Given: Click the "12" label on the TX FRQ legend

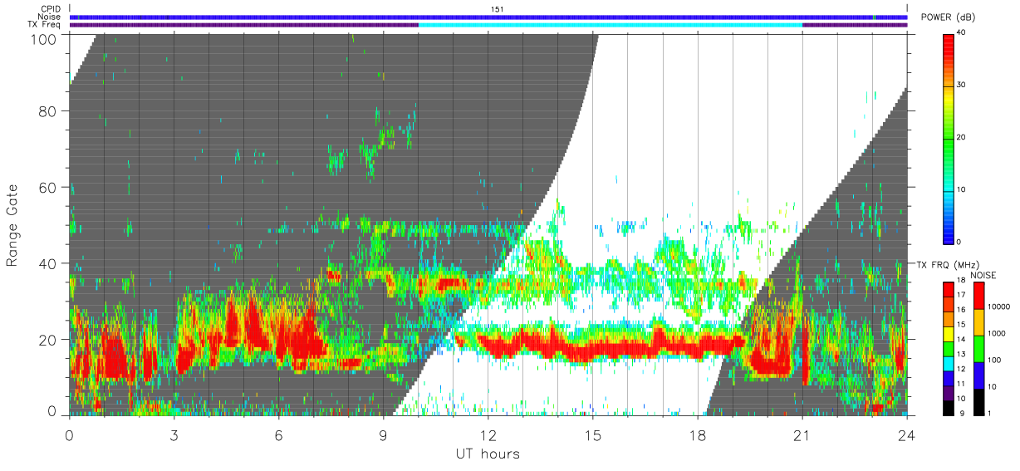Looking at the screenshot, I should (963, 370).
